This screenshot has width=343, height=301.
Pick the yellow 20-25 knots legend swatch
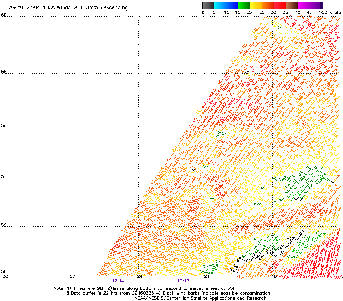pos(256,6)
